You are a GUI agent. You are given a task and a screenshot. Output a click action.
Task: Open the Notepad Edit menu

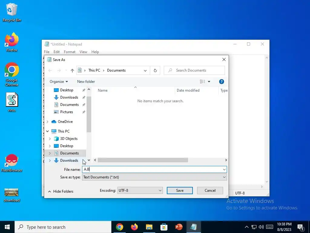point(57,52)
